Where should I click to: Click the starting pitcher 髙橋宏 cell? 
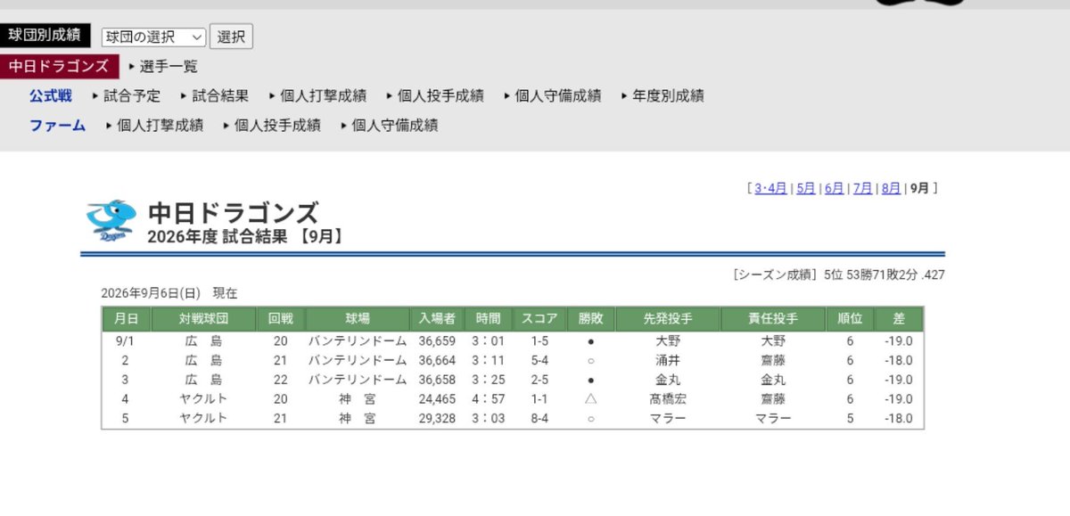click(668, 399)
